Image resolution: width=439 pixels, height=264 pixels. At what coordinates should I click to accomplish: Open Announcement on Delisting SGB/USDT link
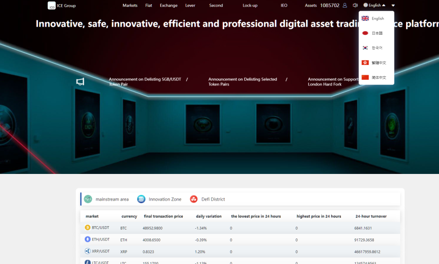tap(145, 82)
